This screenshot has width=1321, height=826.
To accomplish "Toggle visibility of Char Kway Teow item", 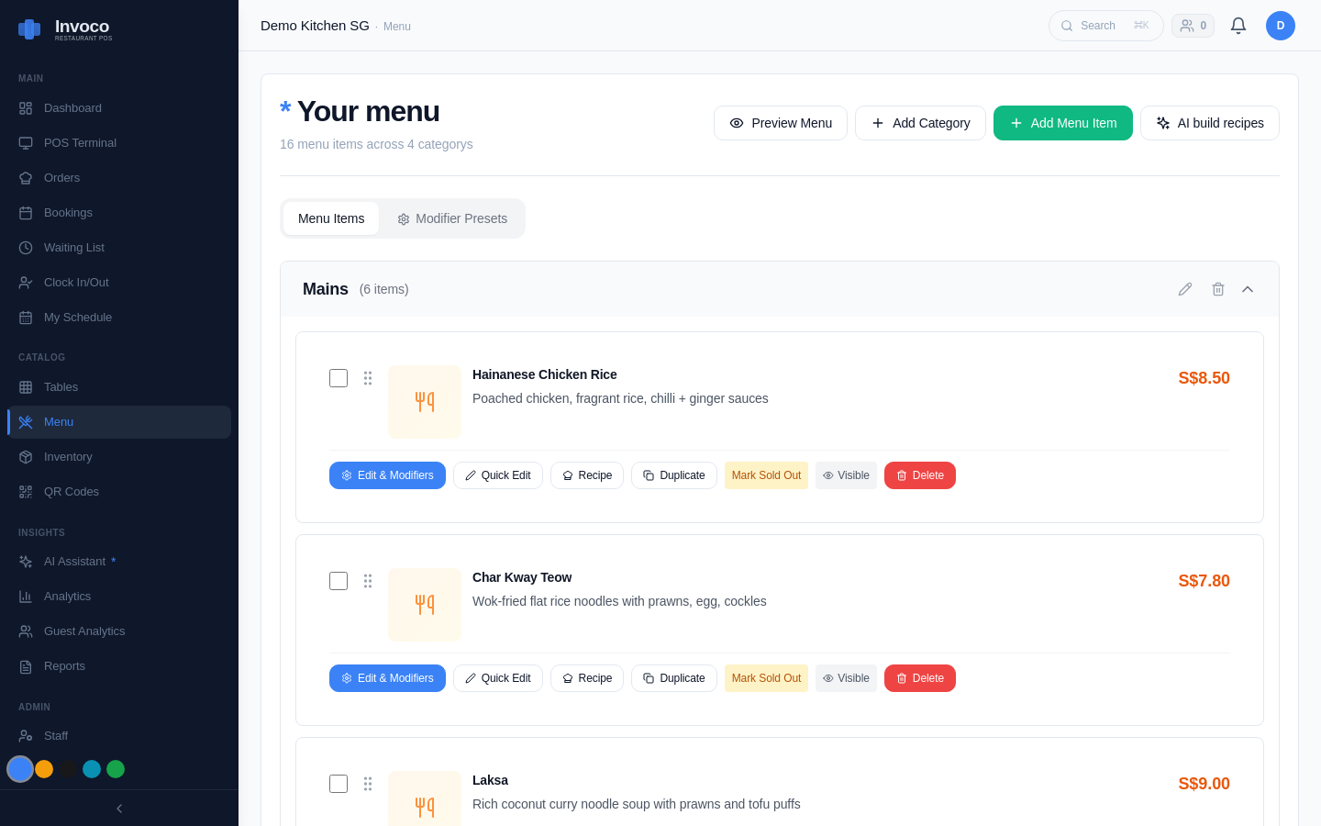I will coord(846,678).
